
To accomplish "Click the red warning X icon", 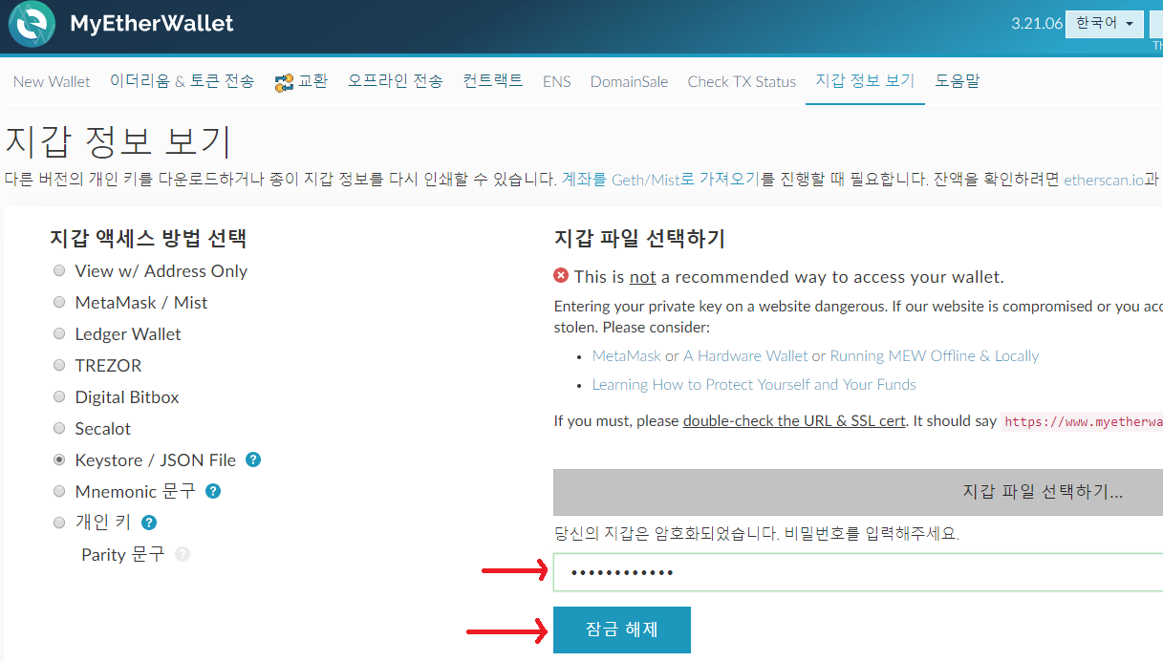I will pos(561,276).
